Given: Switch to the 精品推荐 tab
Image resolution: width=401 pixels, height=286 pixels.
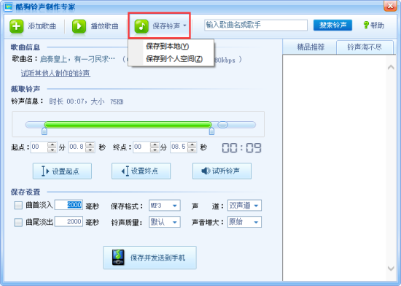Looking at the screenshot, I should pos(311,47).
